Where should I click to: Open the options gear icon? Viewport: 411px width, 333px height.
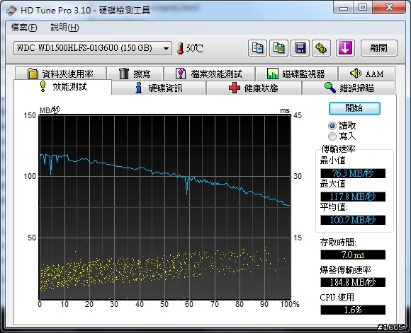[x=321, y=48]
